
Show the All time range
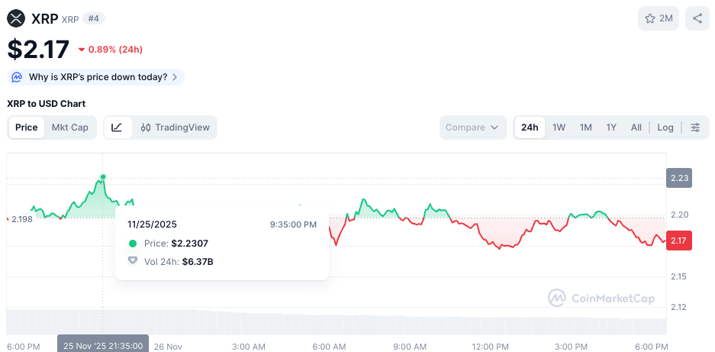(x=636, y=128)
